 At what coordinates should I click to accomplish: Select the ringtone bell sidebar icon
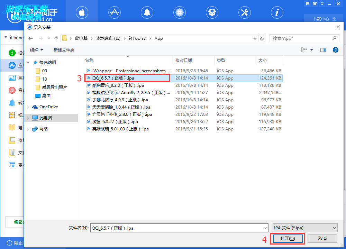tap(12, 103)
